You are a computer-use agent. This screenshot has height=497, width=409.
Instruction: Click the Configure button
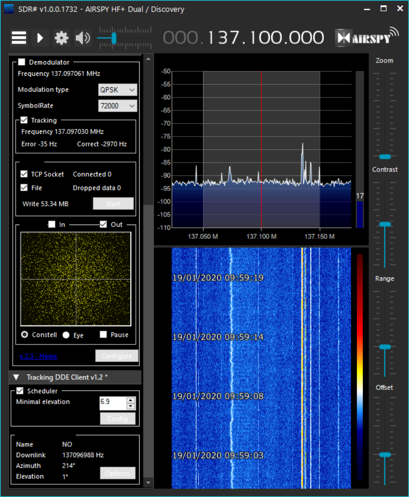click(116, 356)
